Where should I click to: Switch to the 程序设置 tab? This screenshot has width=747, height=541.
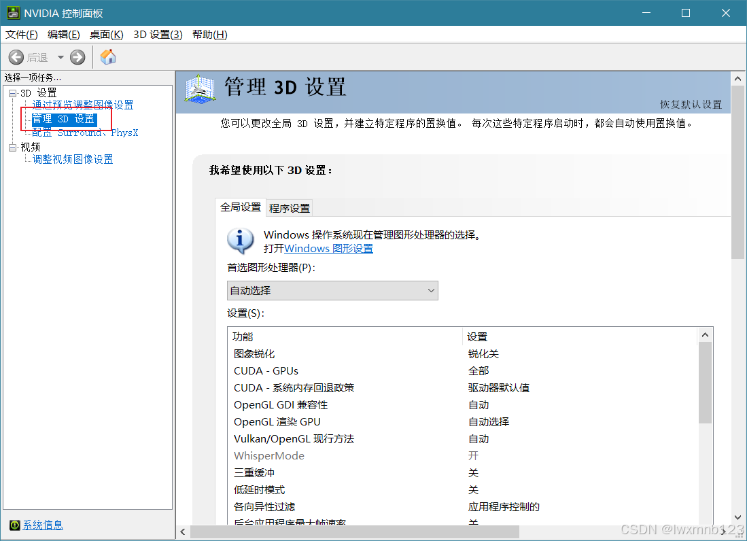(289, 208)
